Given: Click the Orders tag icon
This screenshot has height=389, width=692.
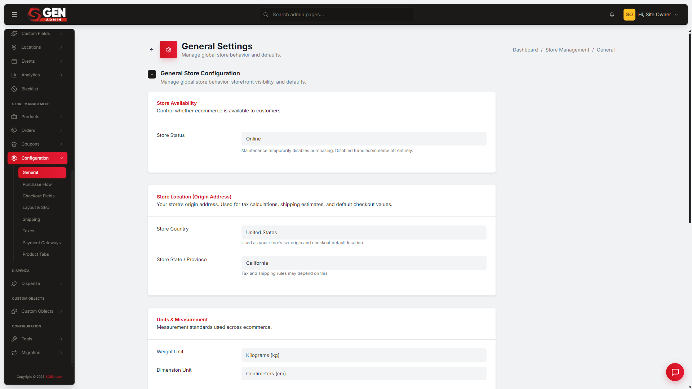Looking at the screenshot, I should click(x=14, y=130).
